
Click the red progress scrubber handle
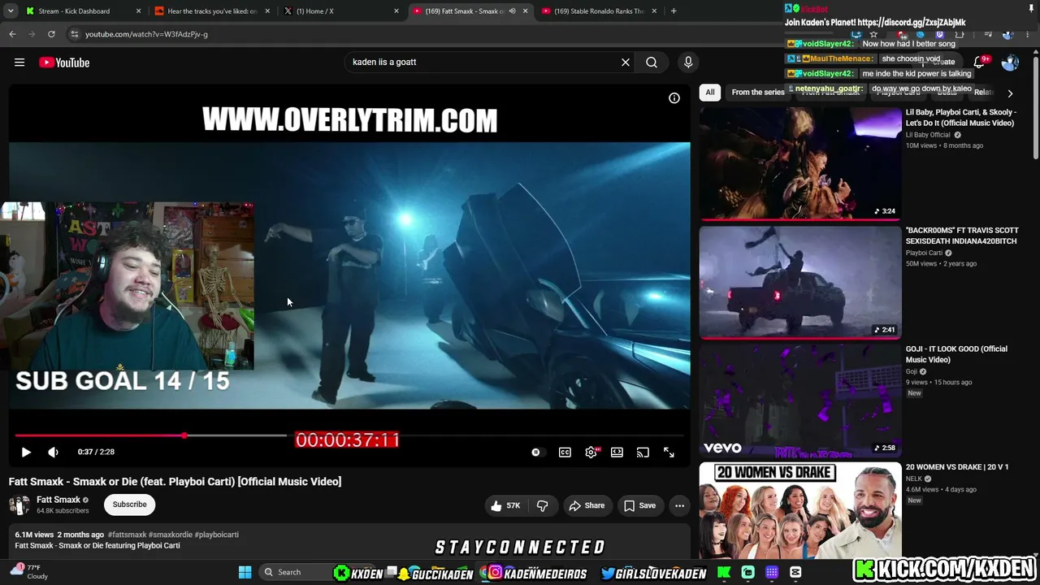pos(184,436)
